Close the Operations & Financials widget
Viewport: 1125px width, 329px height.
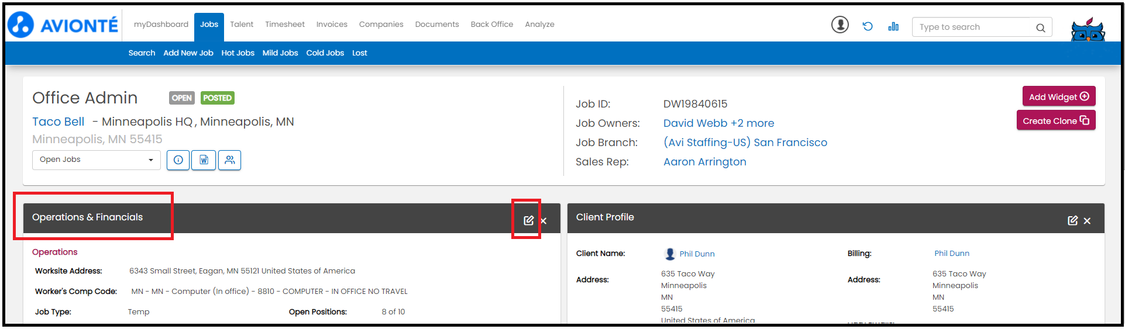tap(543, 221)
